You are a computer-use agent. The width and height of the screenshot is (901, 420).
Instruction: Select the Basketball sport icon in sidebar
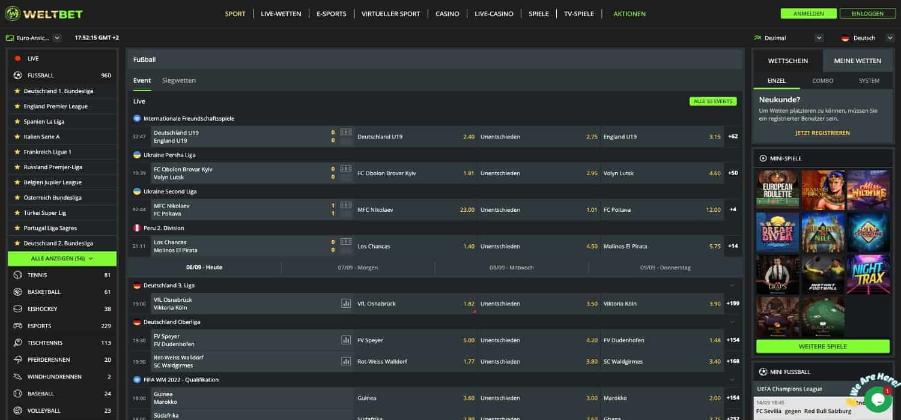17,292
